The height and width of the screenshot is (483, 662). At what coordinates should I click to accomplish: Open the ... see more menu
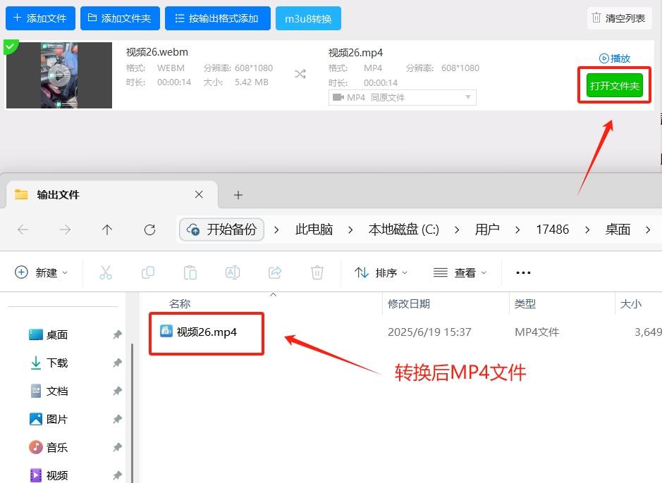[522, 272]
